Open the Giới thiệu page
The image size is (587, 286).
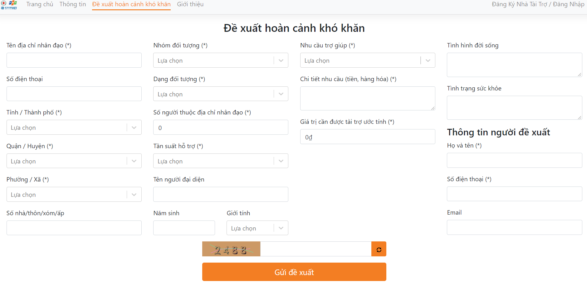point(190,4)
